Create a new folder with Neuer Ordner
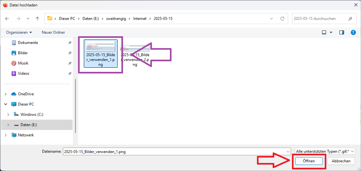361x171 pixels. point(53,32)
